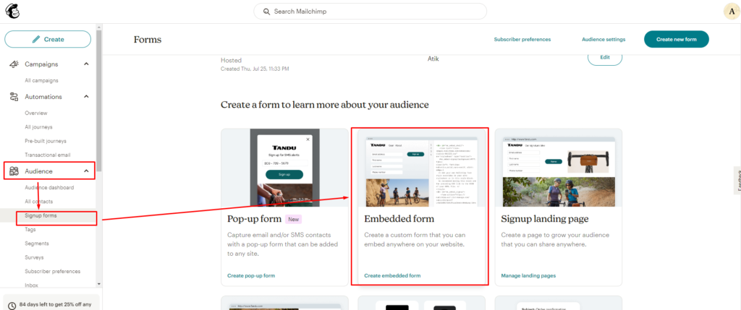Click the search magnifier icon

[x=267, y=12]
